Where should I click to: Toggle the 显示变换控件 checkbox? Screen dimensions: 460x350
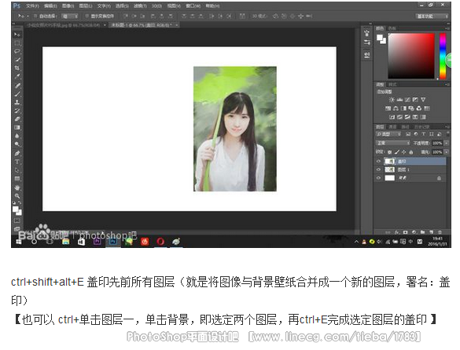coord(86,16)
